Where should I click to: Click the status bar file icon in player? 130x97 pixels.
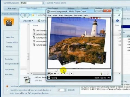[49, 78]
